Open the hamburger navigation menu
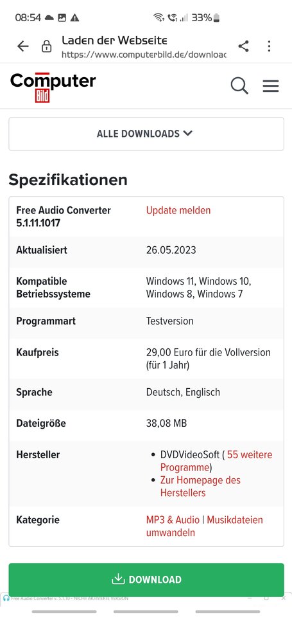 point(271,85)
